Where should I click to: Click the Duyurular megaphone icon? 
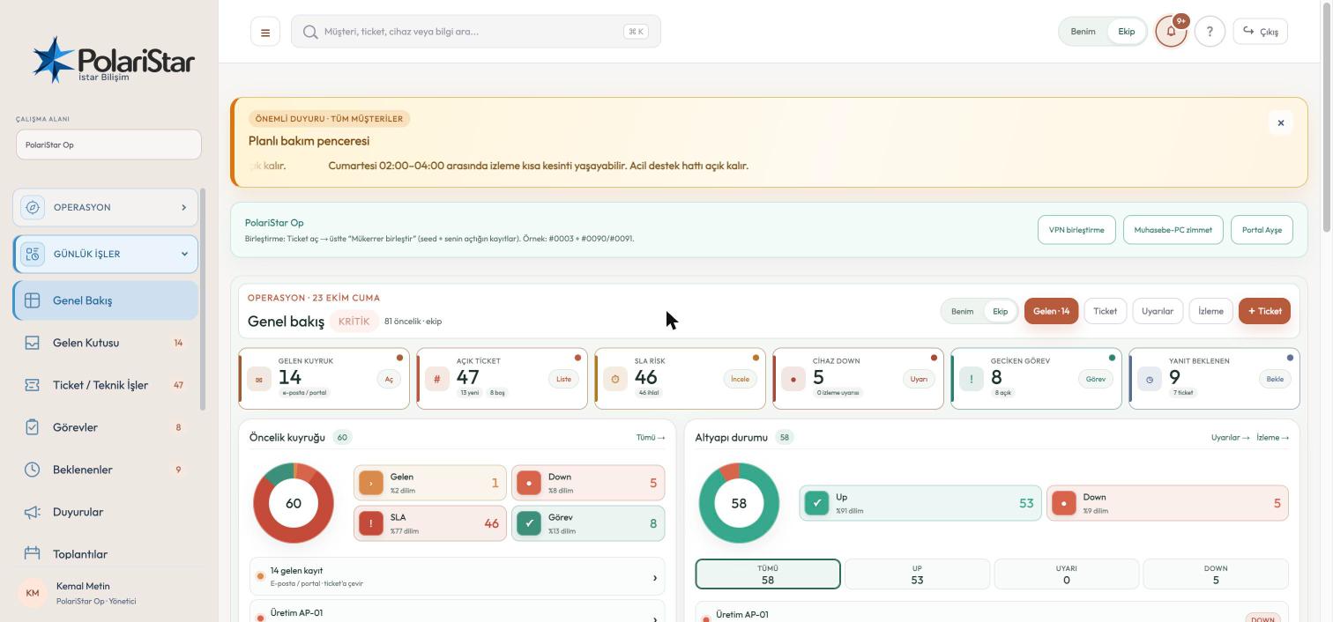click(x=33, y=512)
